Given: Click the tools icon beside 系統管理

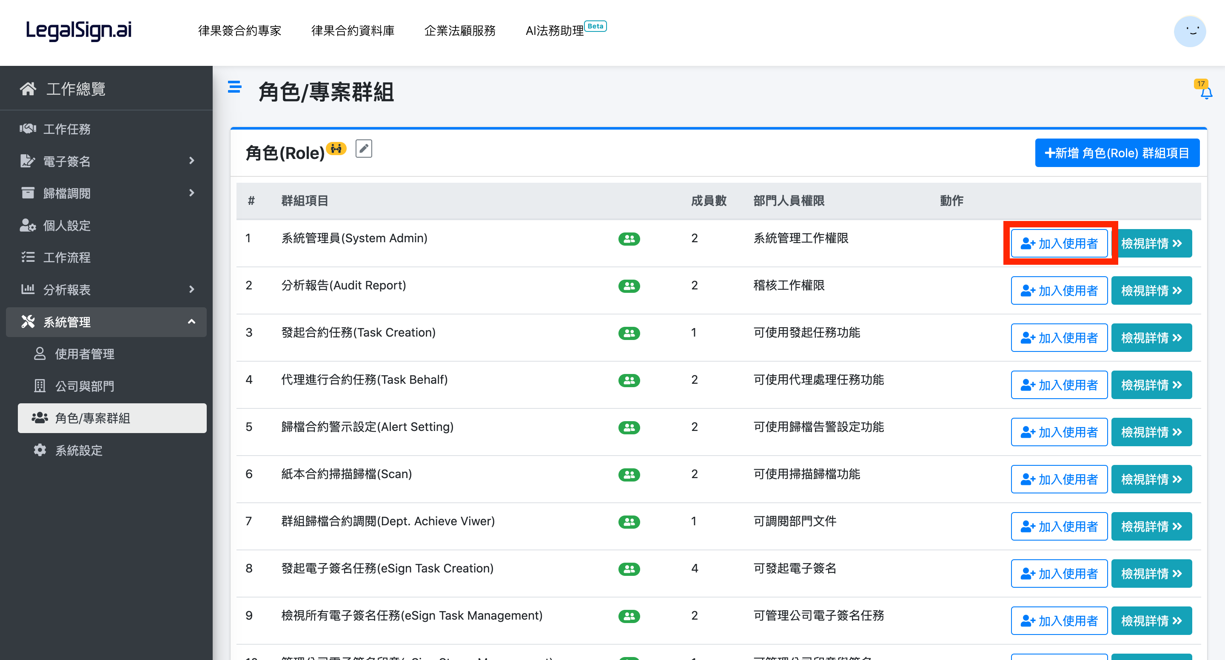Looking at the screenshot, I should click(28, 322).
